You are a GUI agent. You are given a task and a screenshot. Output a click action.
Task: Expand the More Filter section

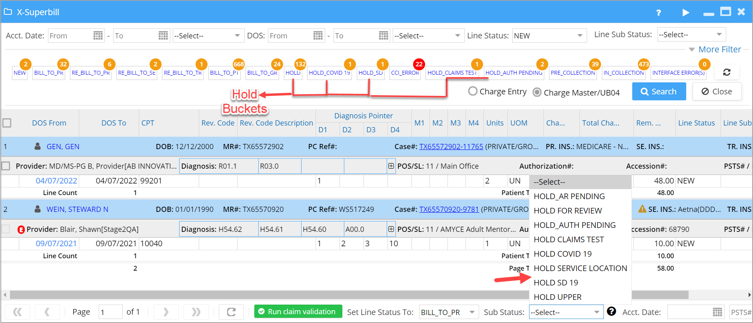714,50
